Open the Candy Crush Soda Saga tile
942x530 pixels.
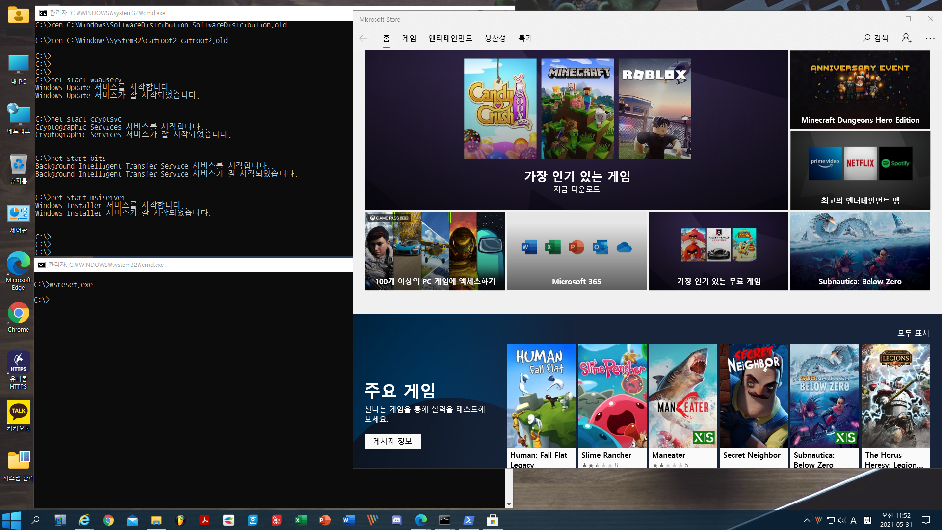(x=500, y=108)
